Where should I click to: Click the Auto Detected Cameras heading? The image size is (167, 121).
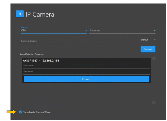click(32, 54)
